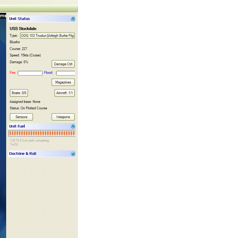Click the Speed: 15kts (Cruise) text
The height and width of the screenshot is (238, 235).
(25, 55)
